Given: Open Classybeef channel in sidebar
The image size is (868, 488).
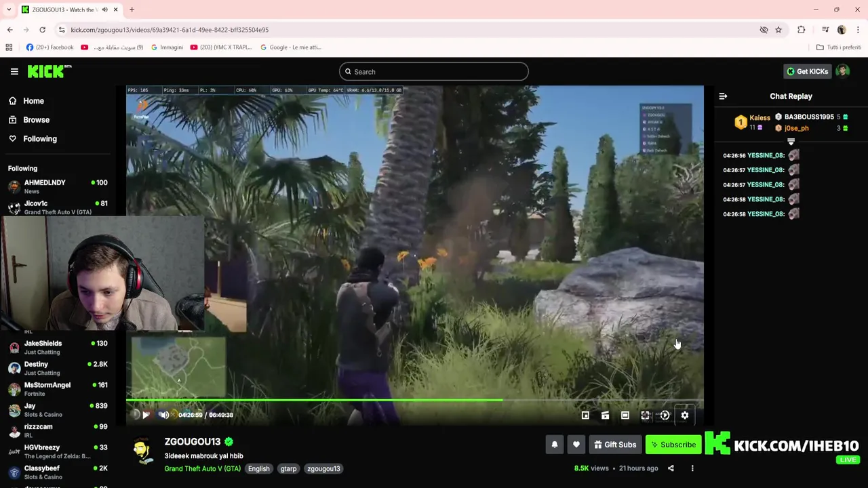Looking at the screenshot, I should (x=58, y=472).
